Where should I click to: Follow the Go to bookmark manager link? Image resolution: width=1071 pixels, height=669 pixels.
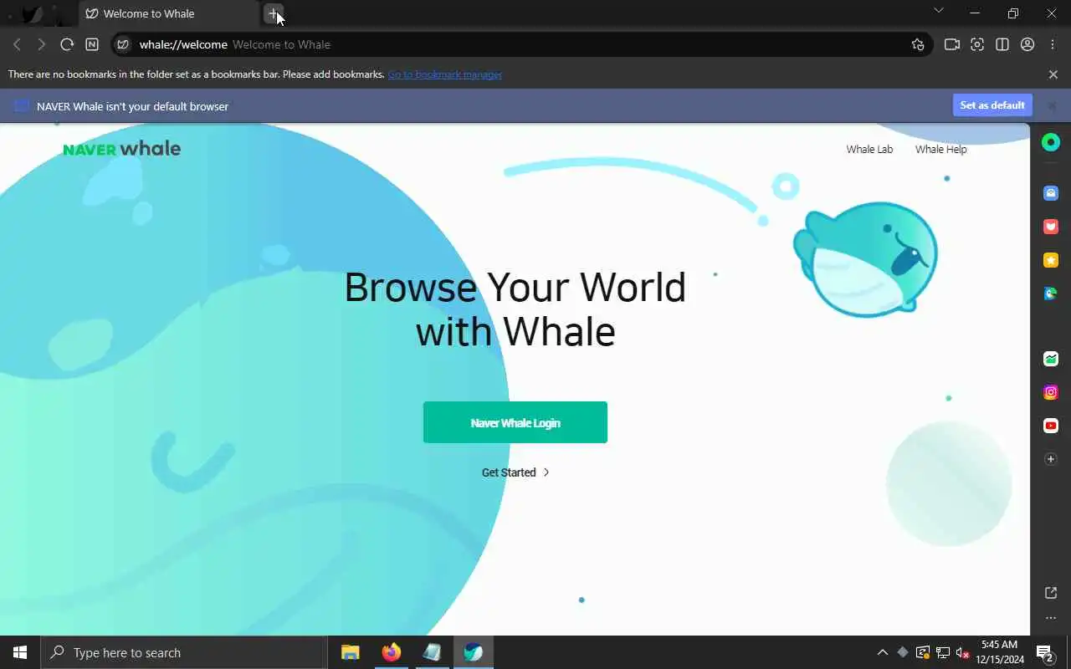pyautogui.click(x=445, y=74)
